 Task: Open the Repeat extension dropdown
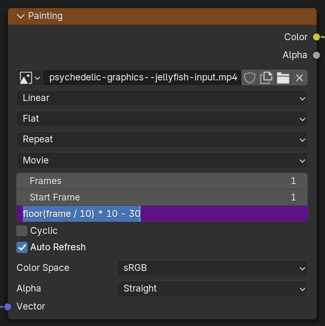(x=162, y=140)
